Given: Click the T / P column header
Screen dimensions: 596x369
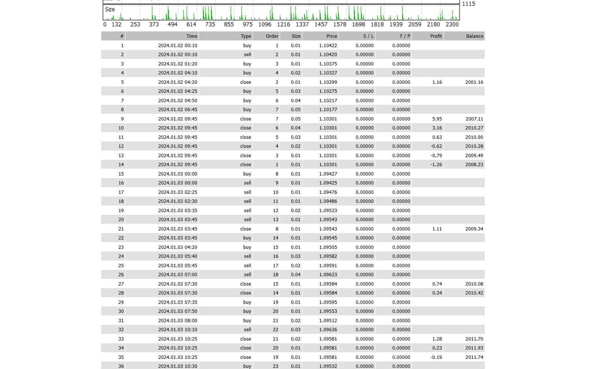Looking at the screenshot, I should tap(404, 36).
